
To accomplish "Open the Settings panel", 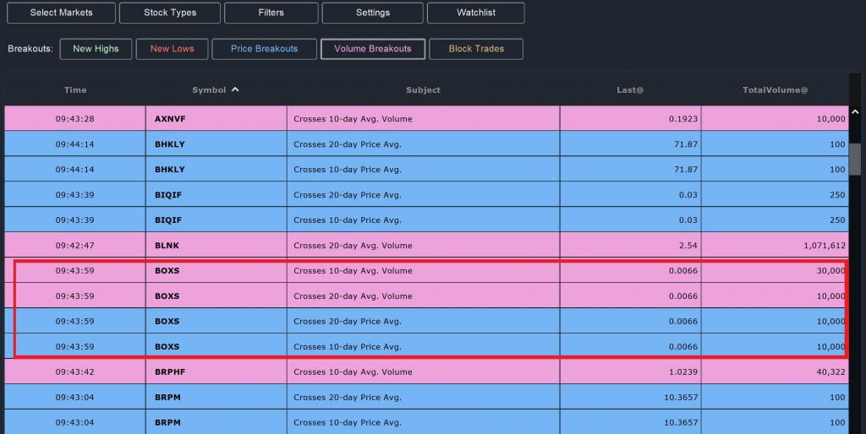I will click(373, 13).
